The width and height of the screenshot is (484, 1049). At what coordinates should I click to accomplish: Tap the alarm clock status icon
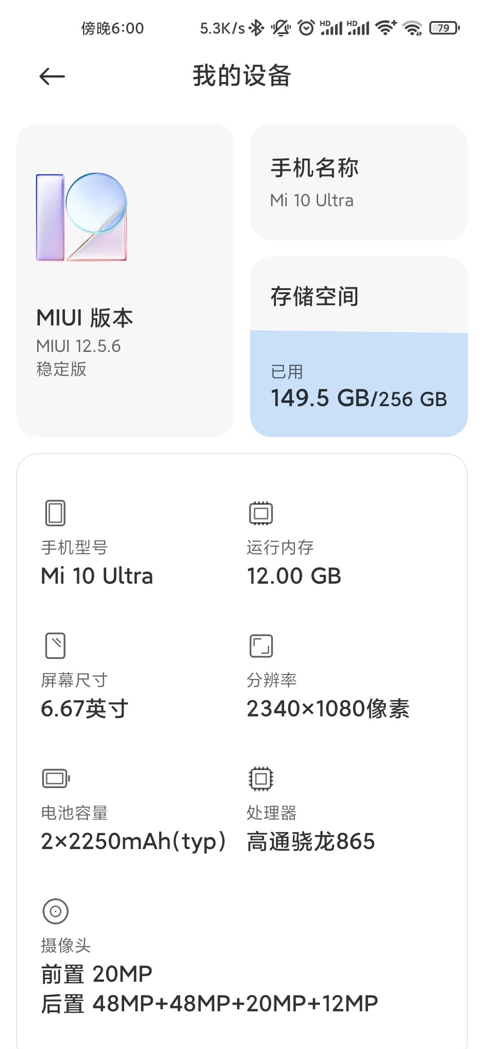[306, 28]
